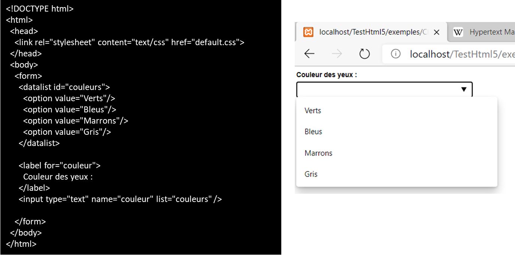Click the input type="text" code line

tap(120, 199)
